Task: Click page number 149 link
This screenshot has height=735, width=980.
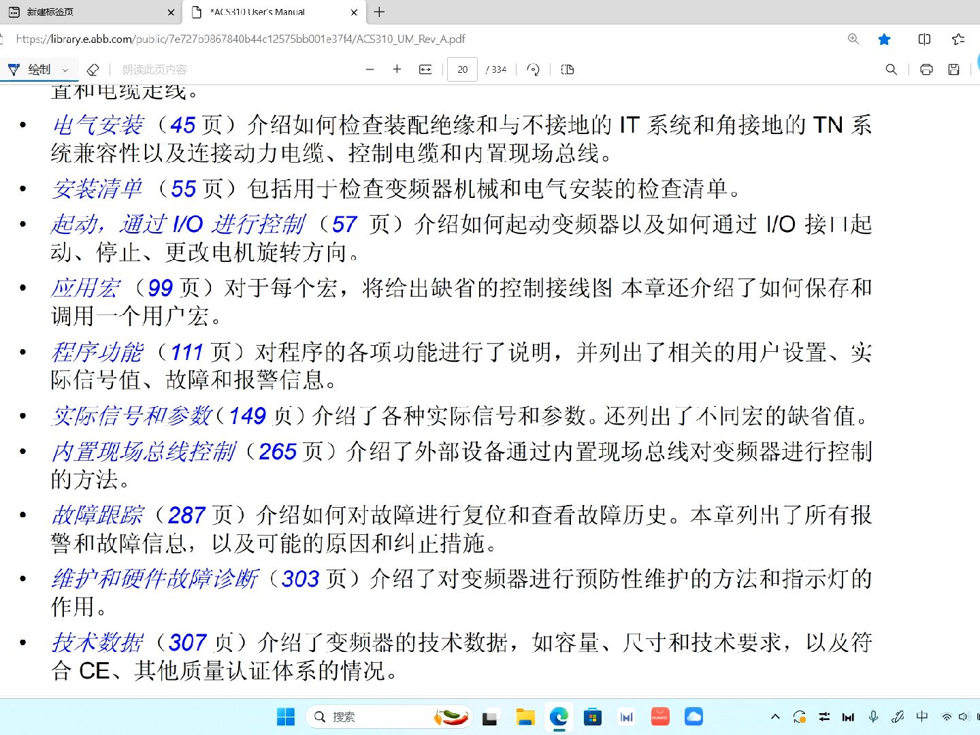Action: point(247,416)
